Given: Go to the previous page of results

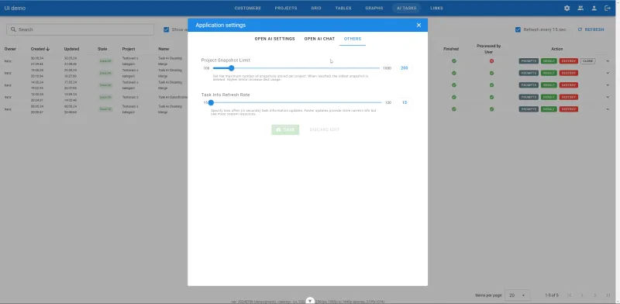Looking at the screenshot, I should pos(582,295).
